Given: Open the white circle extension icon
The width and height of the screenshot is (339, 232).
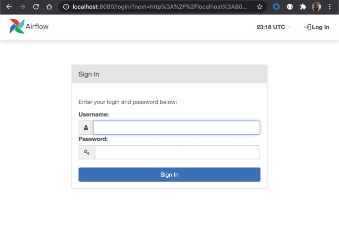Looking at the screenshot, I should 290,7.
